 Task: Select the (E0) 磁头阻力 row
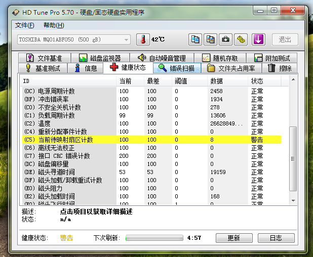(x=152, y=188)
